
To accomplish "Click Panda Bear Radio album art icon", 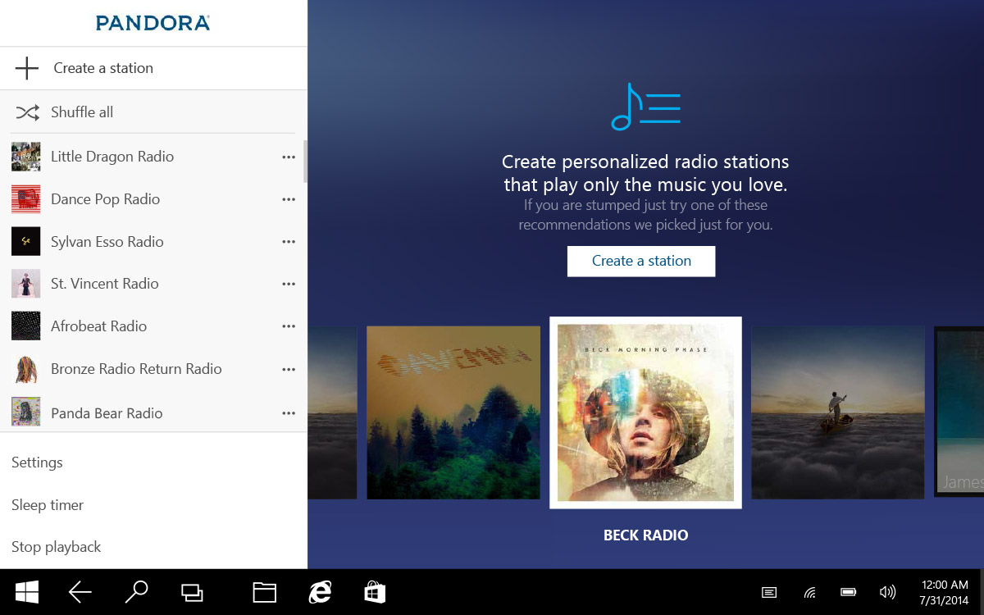I will pyautogui.click(x=26, y=412).
